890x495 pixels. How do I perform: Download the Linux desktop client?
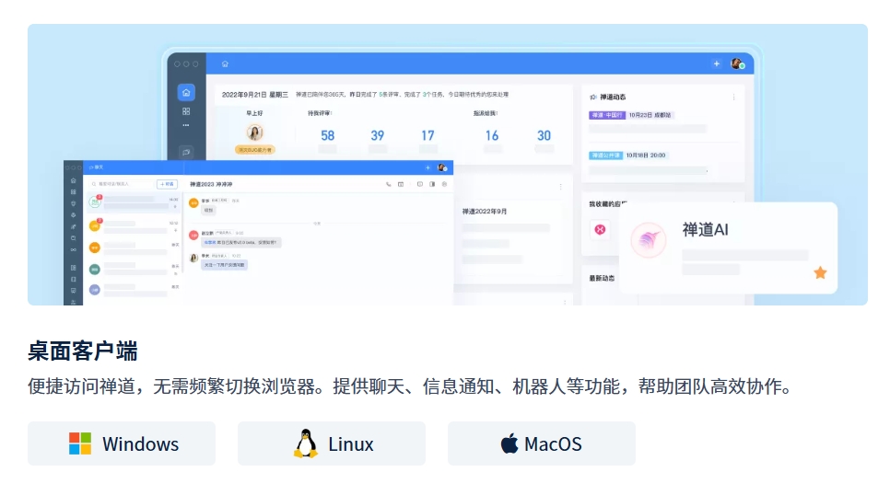332,443
